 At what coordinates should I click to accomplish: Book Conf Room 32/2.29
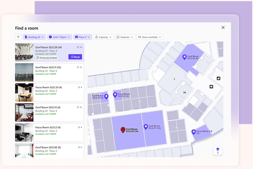(x=75, y=57)
